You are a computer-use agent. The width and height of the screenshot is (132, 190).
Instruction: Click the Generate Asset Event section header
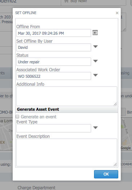67,109
